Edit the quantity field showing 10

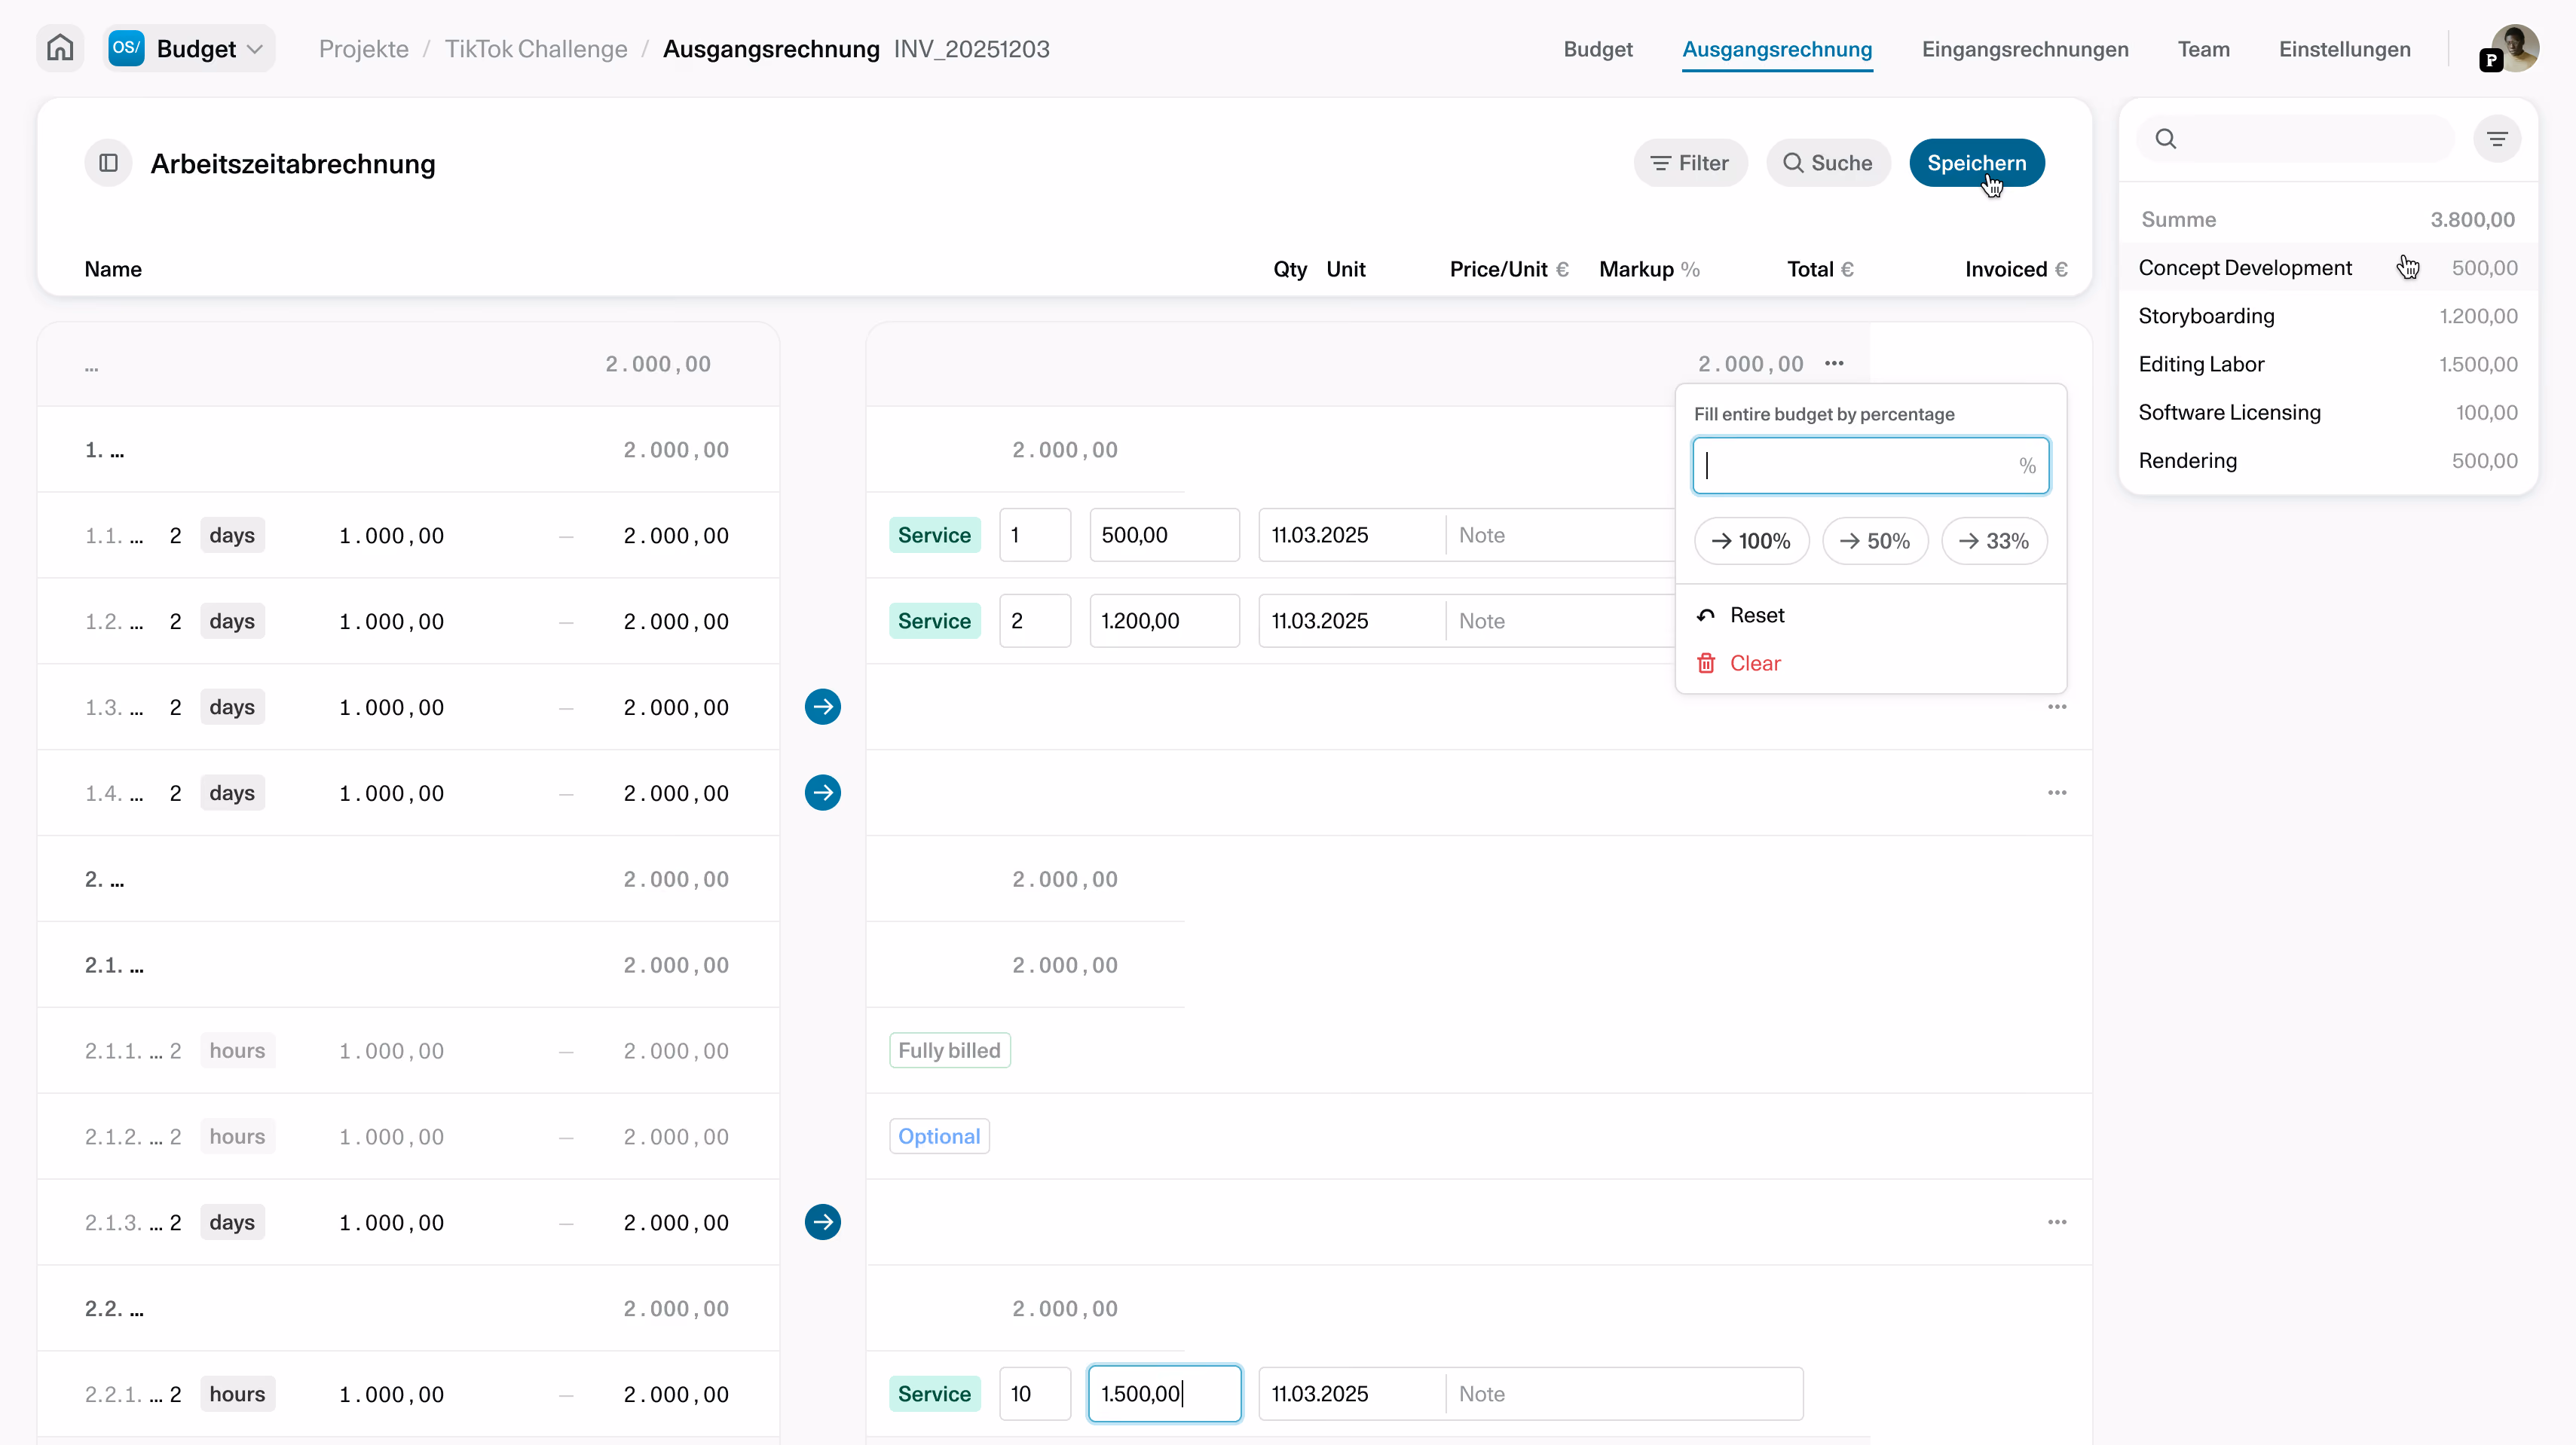1034,1393
